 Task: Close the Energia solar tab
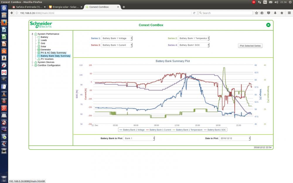(81, 7)
